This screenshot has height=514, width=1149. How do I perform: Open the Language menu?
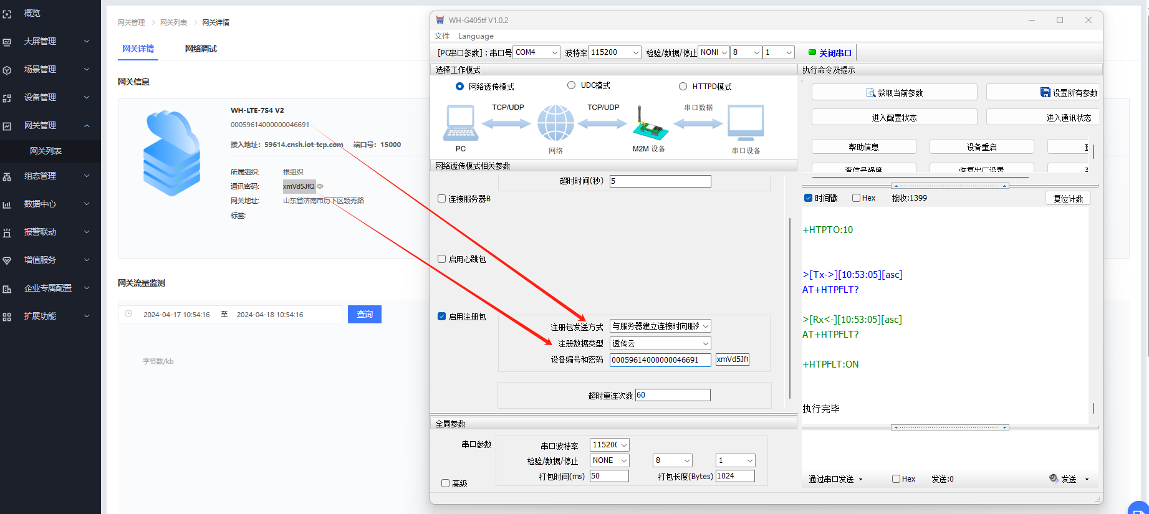476,36
